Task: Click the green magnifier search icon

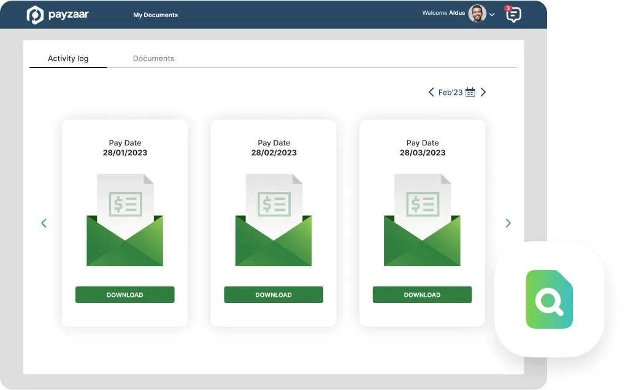Action: click(549, 300)
